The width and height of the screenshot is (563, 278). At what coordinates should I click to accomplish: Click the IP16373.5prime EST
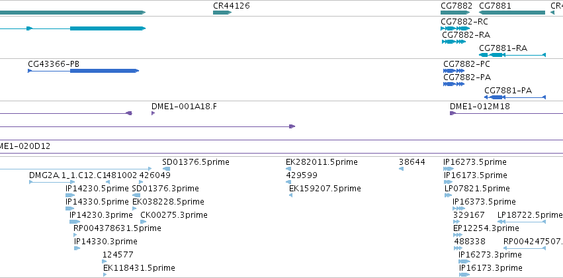(459, 208)
